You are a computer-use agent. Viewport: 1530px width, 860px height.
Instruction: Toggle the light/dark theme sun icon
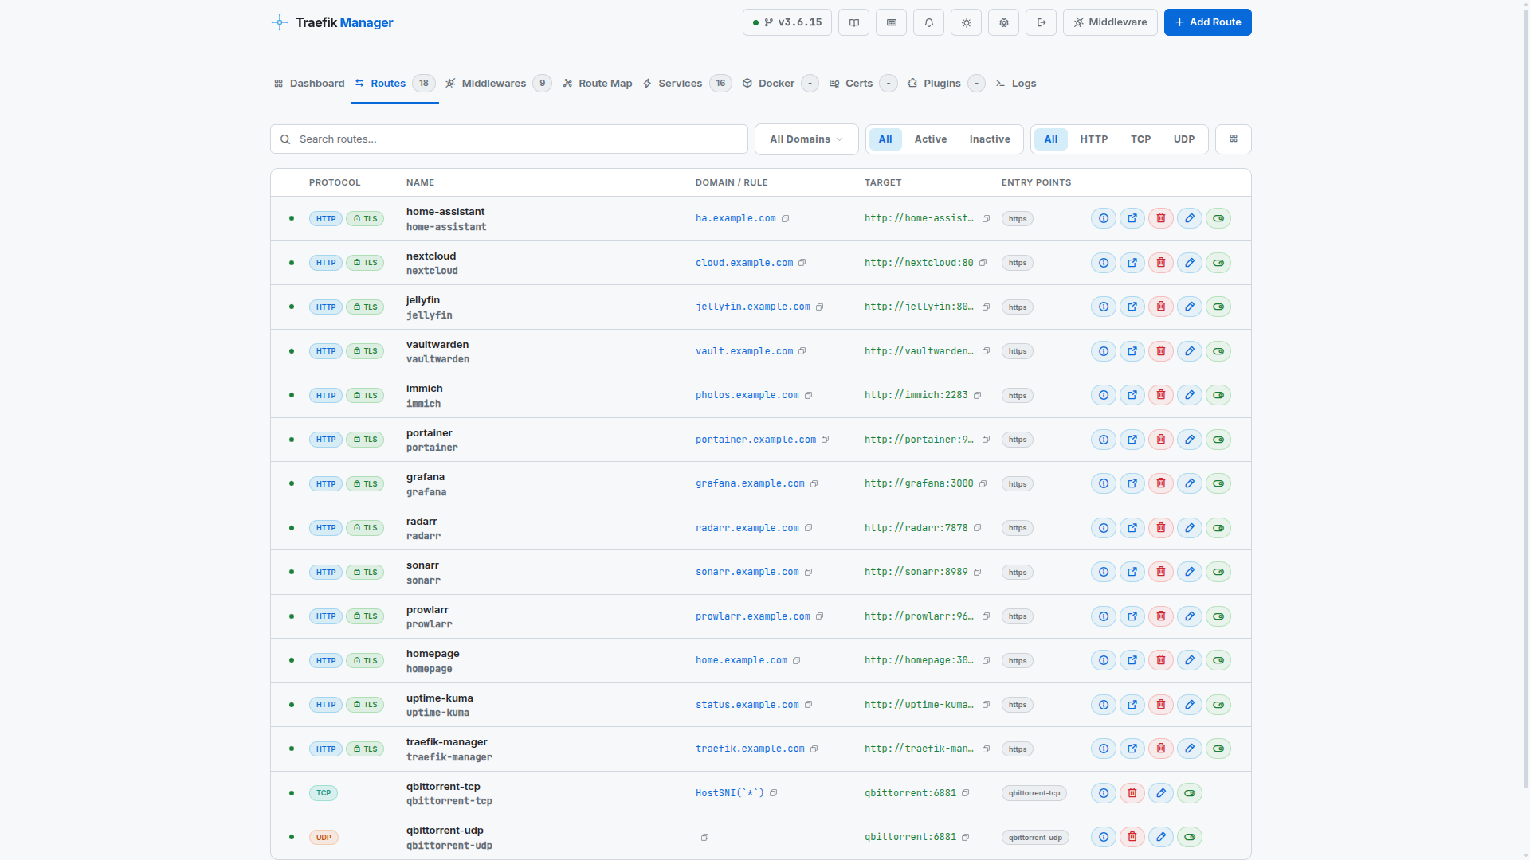967,22
